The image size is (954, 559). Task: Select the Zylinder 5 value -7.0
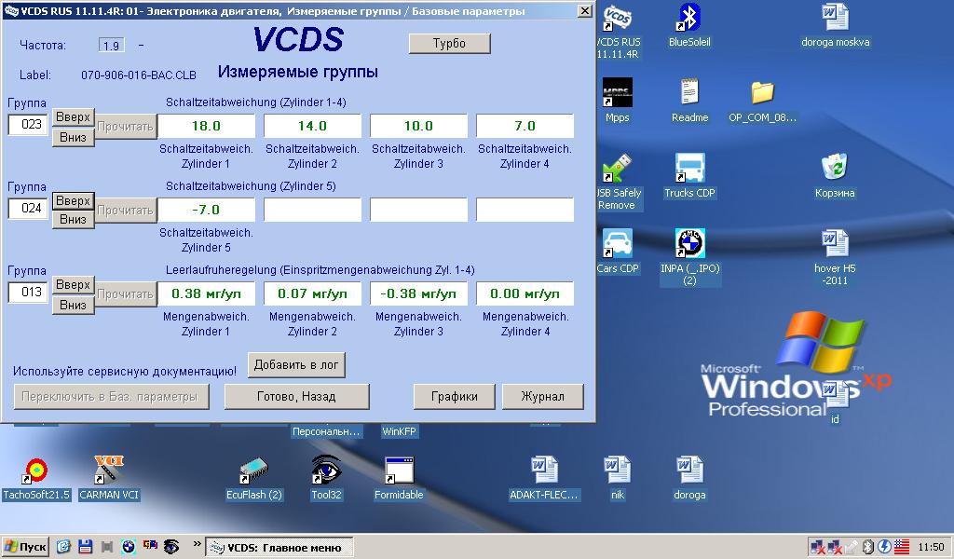point(206,210)
